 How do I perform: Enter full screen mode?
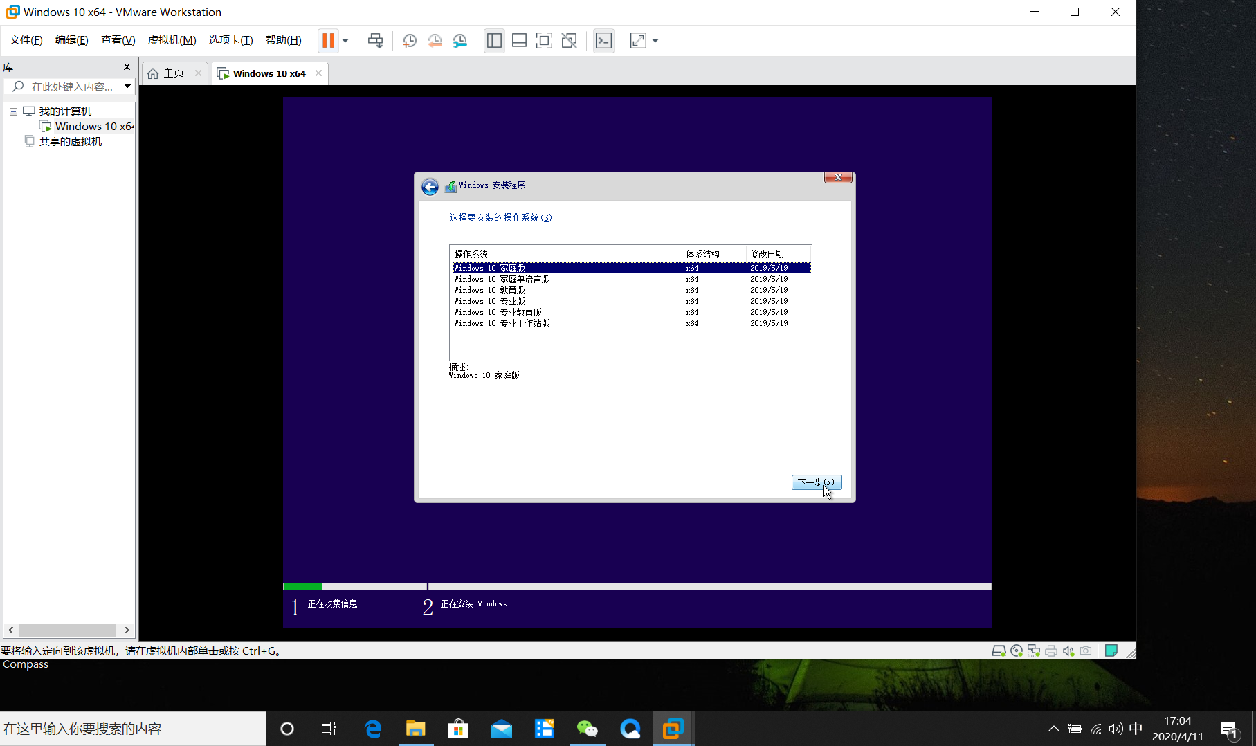544,41
